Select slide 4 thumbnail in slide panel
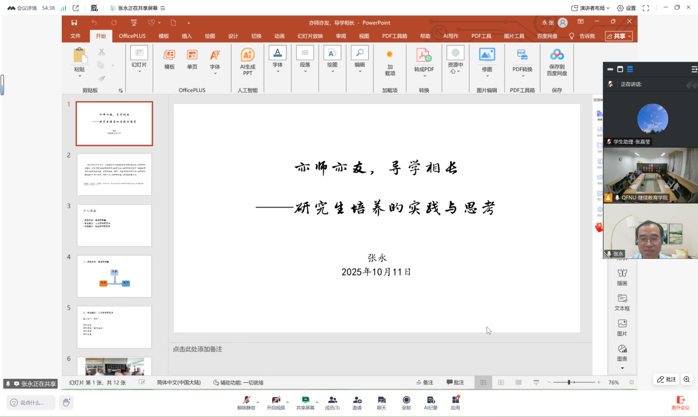Screen dimensions: 698x417 (114, 276)
